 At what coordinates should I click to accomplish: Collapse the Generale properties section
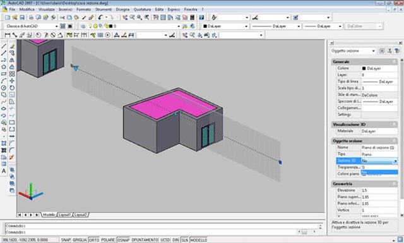coord(394,62)
